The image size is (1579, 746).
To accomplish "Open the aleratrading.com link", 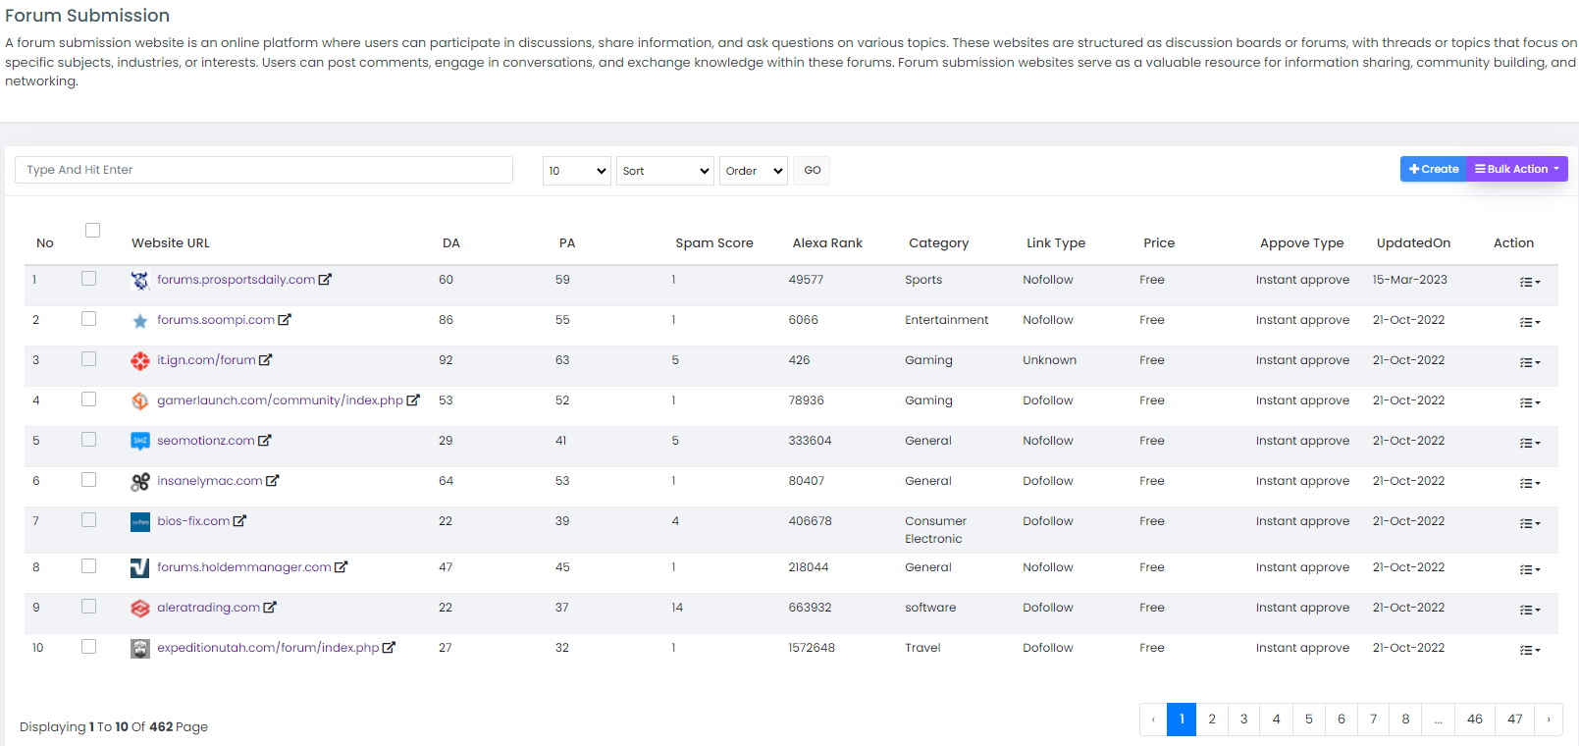I will click(209, 608).
